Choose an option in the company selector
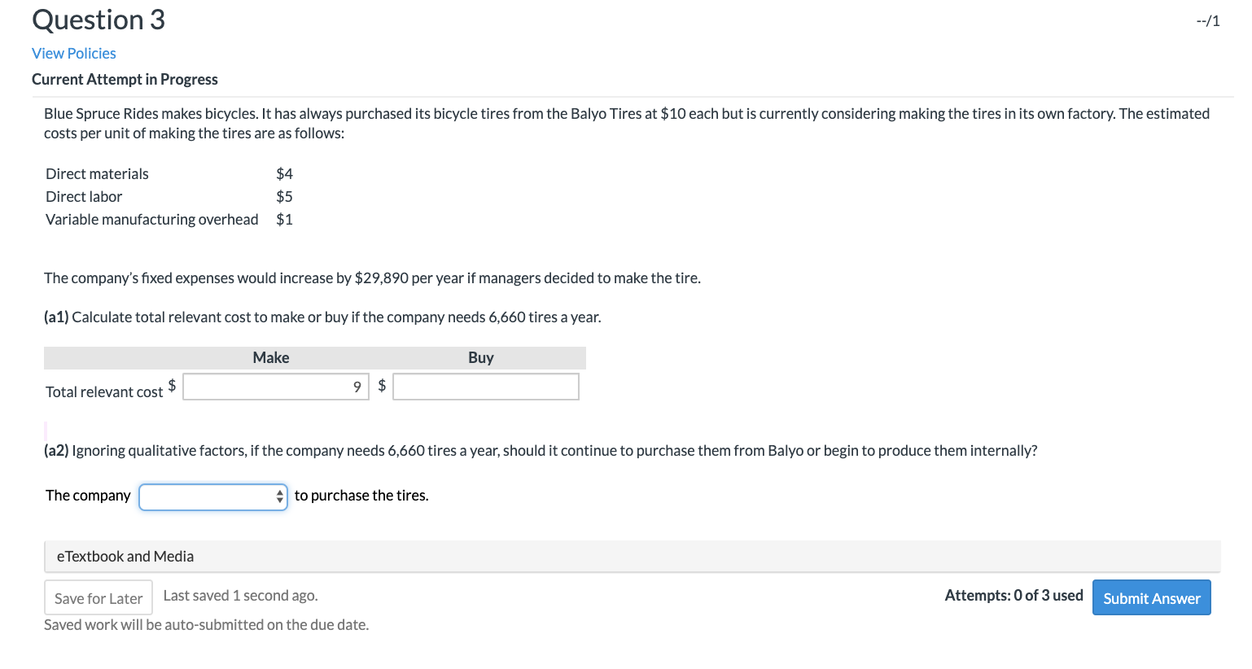The image size is (1252, 669). (212, 496)
